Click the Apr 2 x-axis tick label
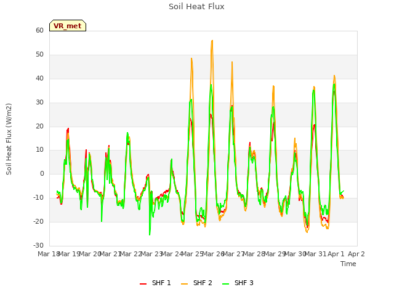Screen dimensions: 394x295 (356, 254)
